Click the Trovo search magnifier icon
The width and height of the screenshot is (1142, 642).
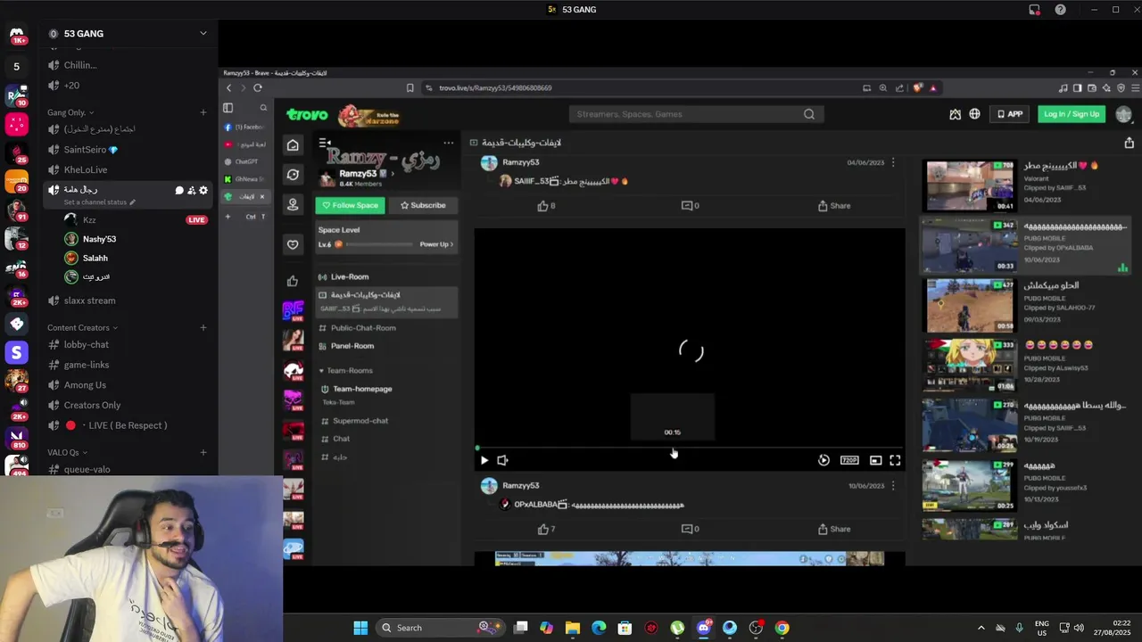click(x=809, y=114)
